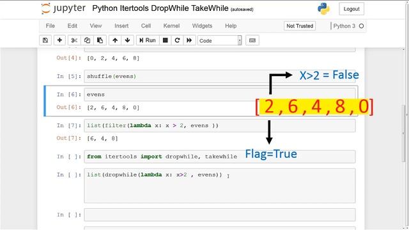This screenshot has height=230, width=409.
Task: Click the Logout button
Action: (351, 9)
